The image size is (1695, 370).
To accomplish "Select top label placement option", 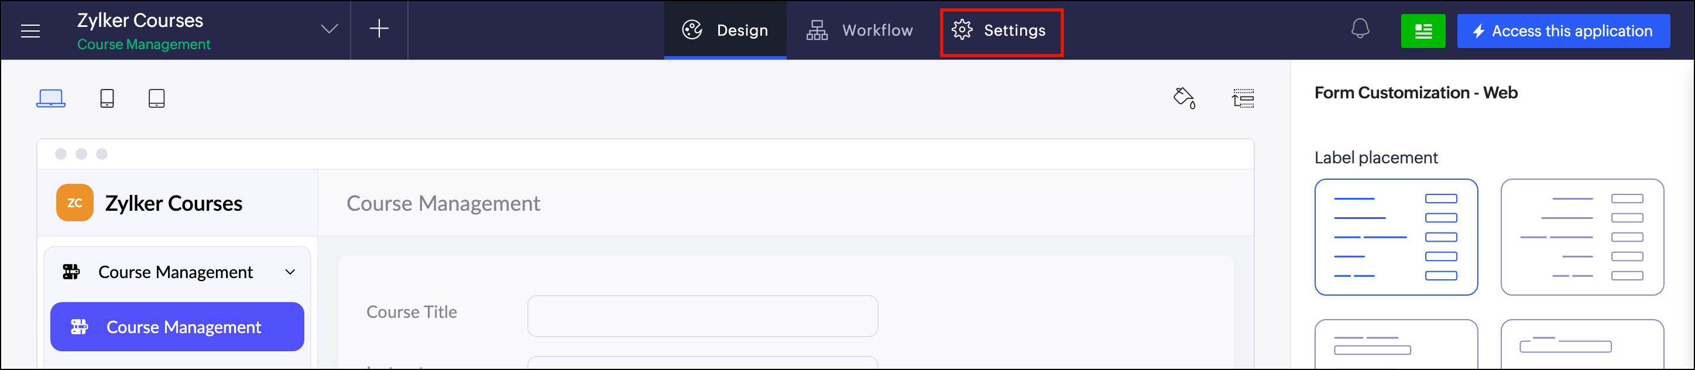I will click(x=1395, y=344).
